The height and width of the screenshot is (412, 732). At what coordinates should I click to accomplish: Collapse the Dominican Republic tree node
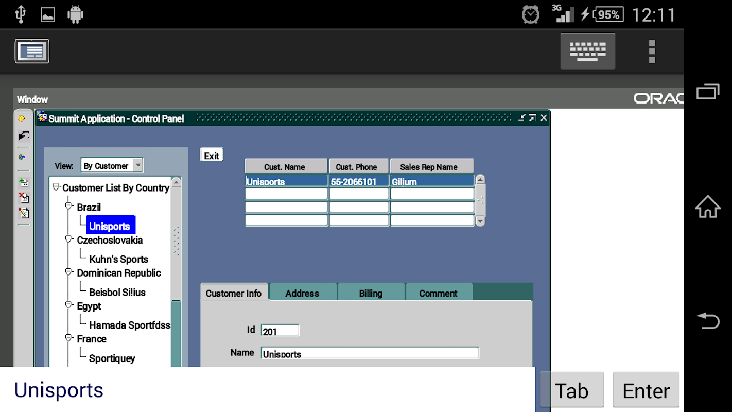[68, 272]
